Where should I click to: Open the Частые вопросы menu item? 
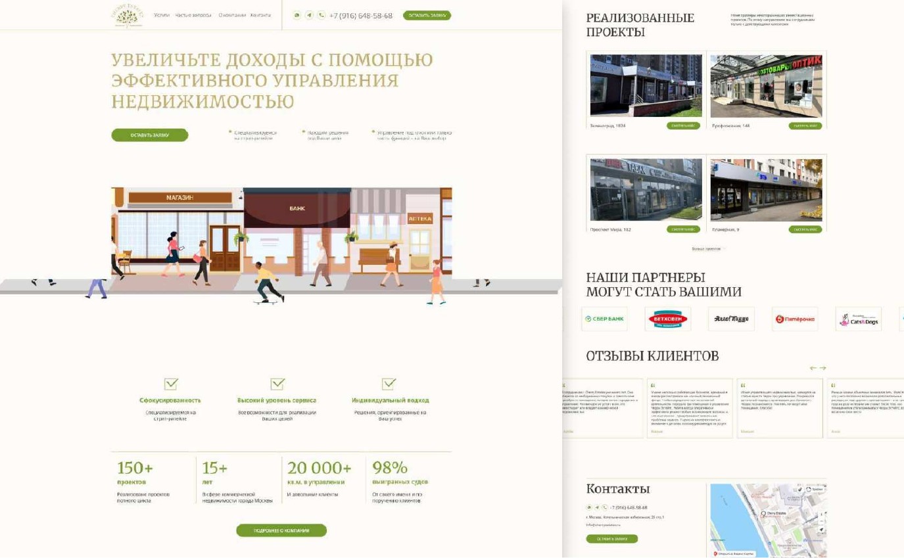193,15
